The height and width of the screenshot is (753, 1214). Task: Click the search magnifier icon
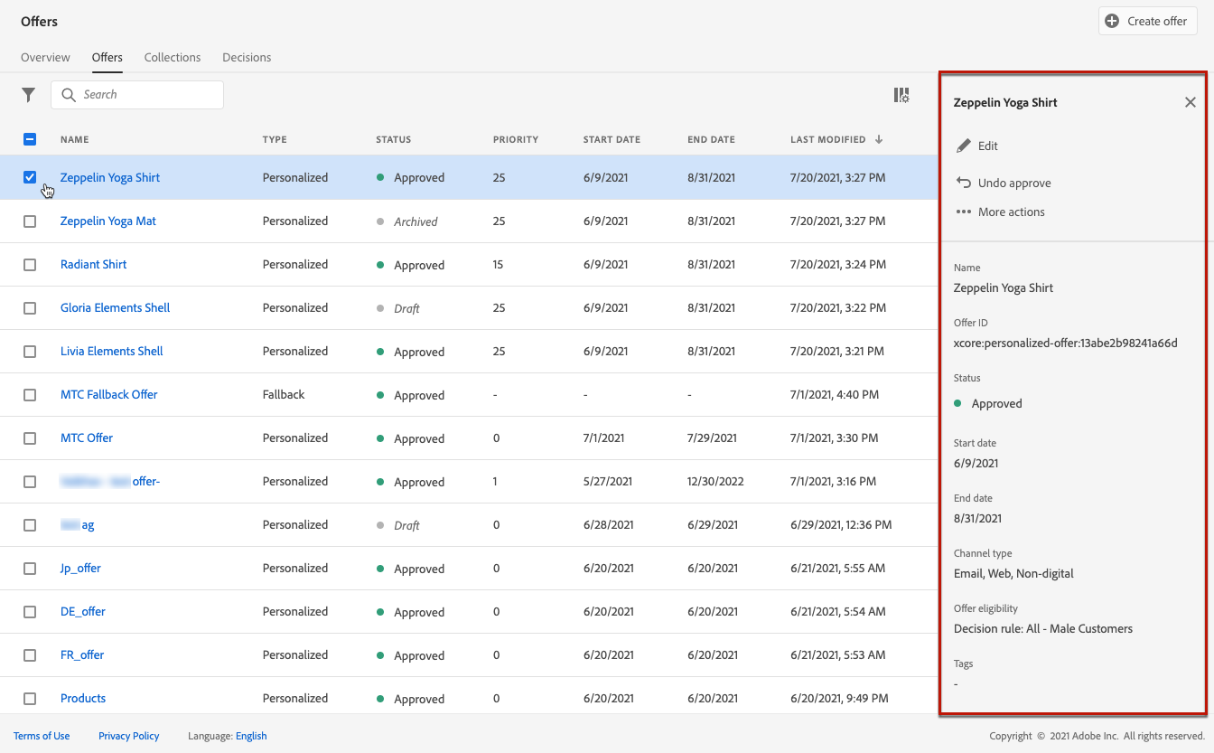(x=69, y=95)
